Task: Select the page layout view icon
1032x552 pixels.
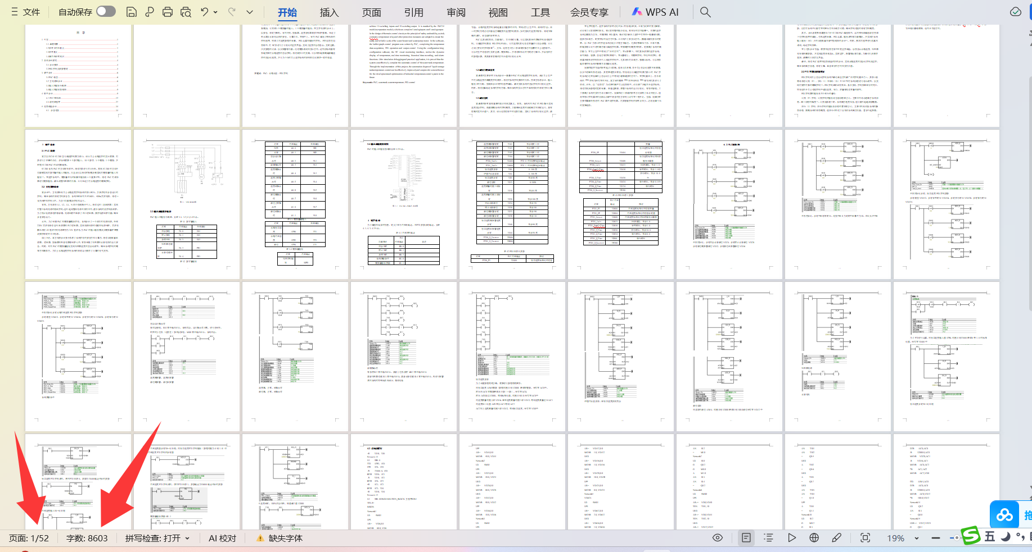Action: click(746, 538)
